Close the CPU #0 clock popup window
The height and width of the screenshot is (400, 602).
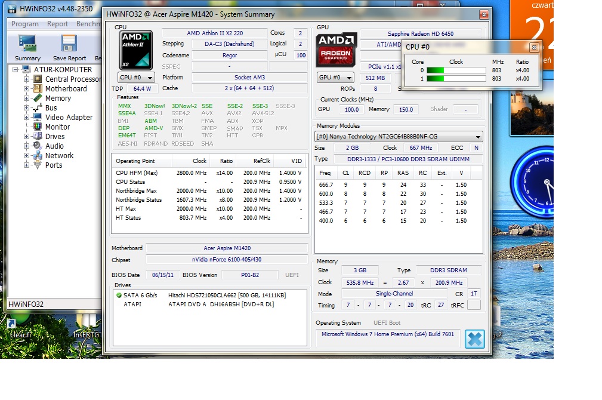tap(534, 47)
